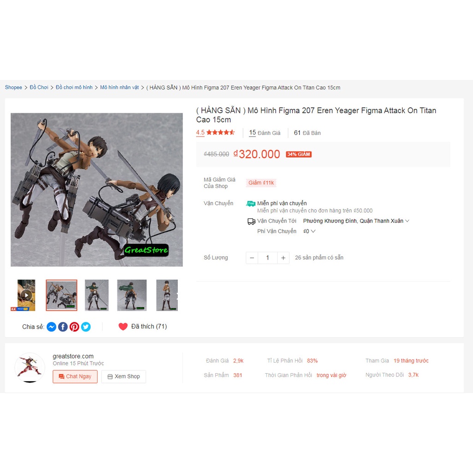
Task: Share the product on Pinterest
Action: (x=74, y=327)
